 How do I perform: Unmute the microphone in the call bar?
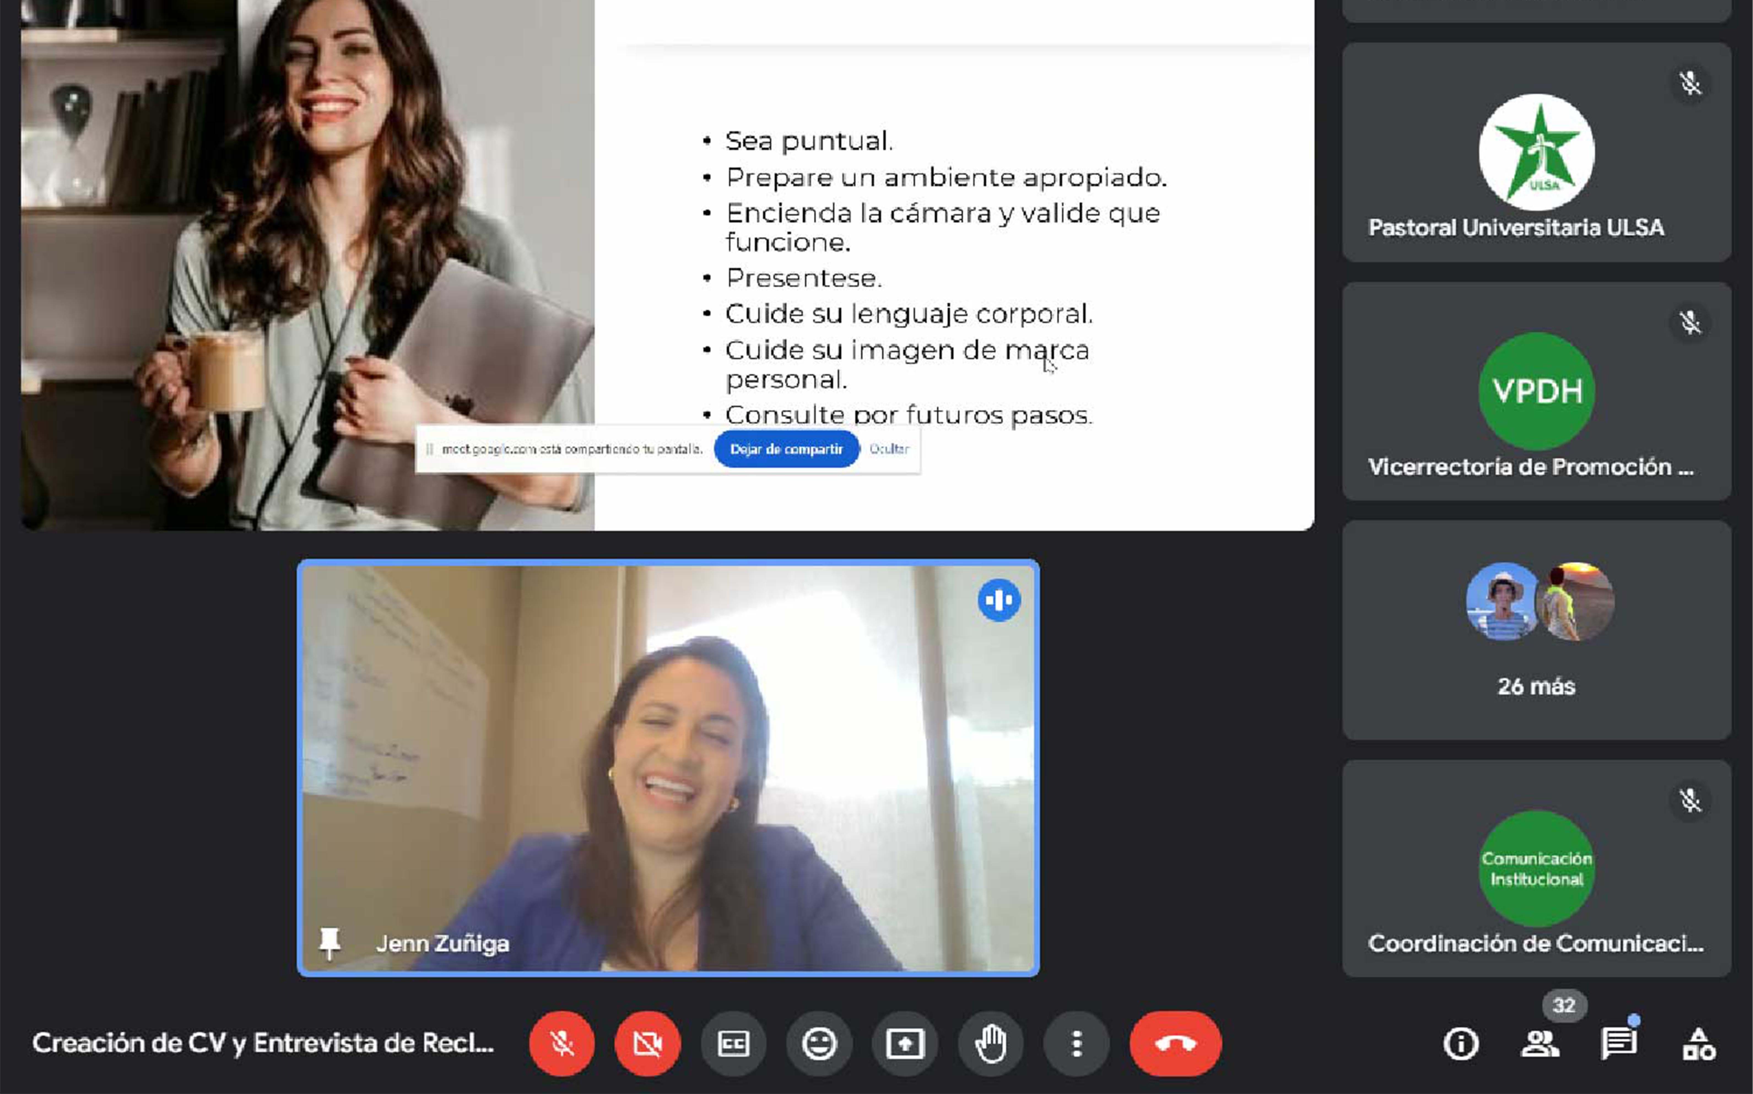click(561, 1043)
